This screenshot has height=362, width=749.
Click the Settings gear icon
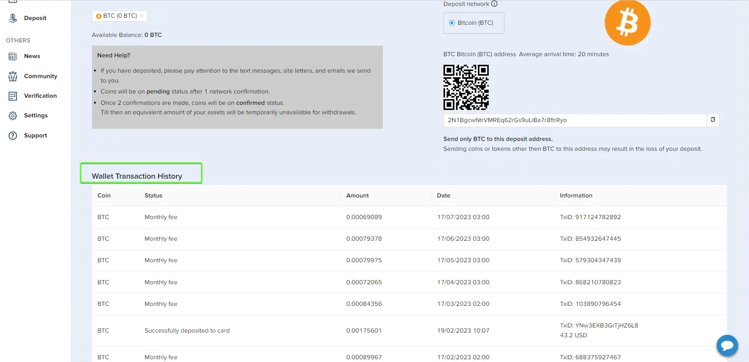13,115
